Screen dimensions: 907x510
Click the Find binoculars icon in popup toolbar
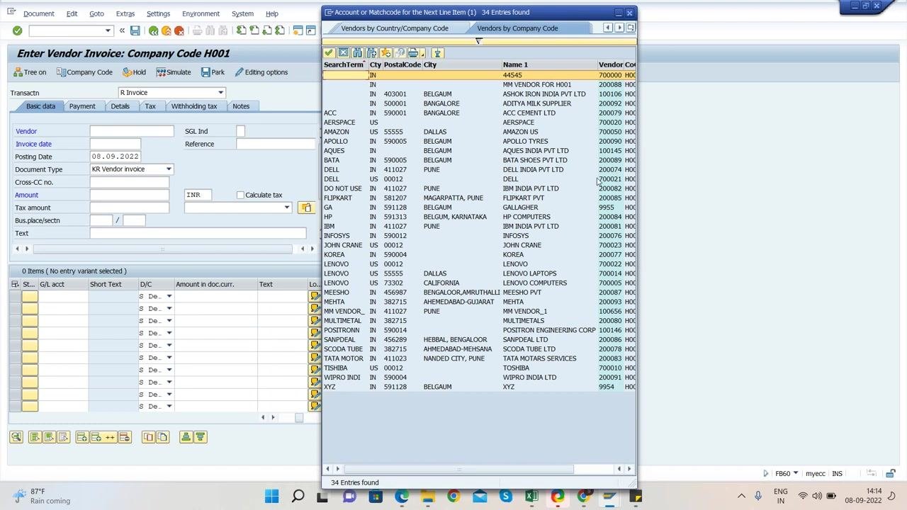click(357, 53)
